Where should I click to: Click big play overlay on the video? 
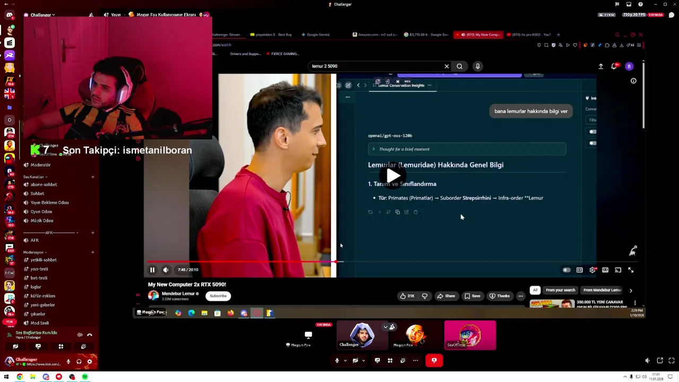click(393, 176)
